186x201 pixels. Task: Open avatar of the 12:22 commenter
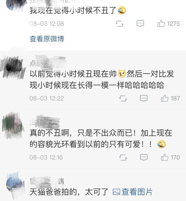click(13, 68)
